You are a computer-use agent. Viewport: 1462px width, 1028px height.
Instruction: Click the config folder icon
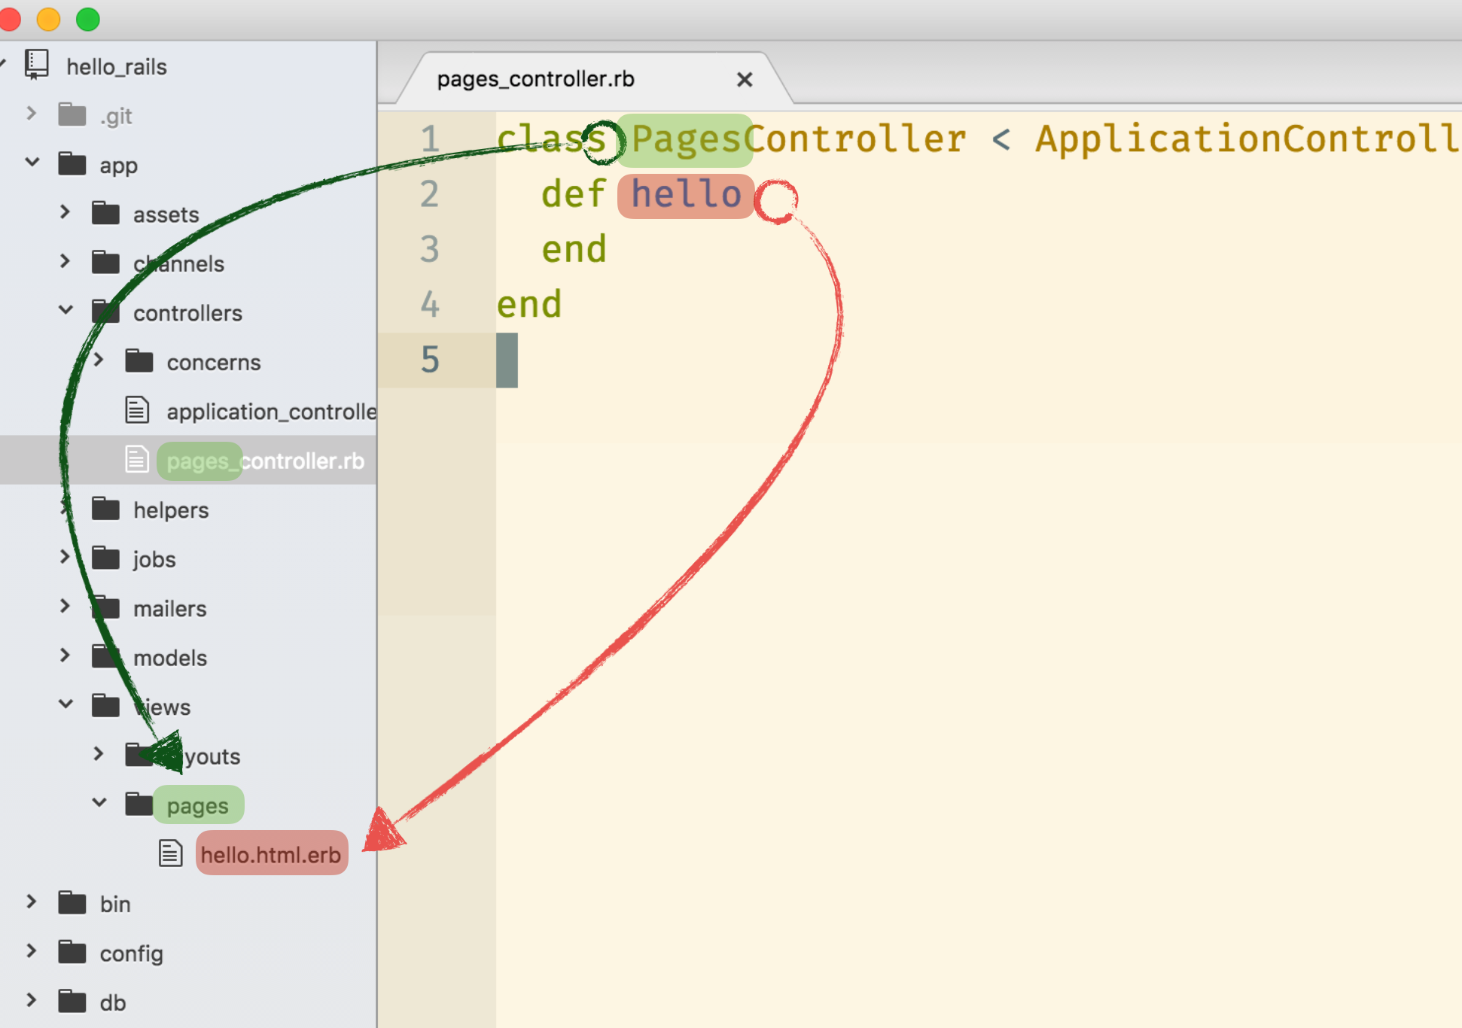[72, 952]
